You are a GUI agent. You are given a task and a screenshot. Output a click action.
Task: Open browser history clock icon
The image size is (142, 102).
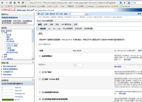23,3
